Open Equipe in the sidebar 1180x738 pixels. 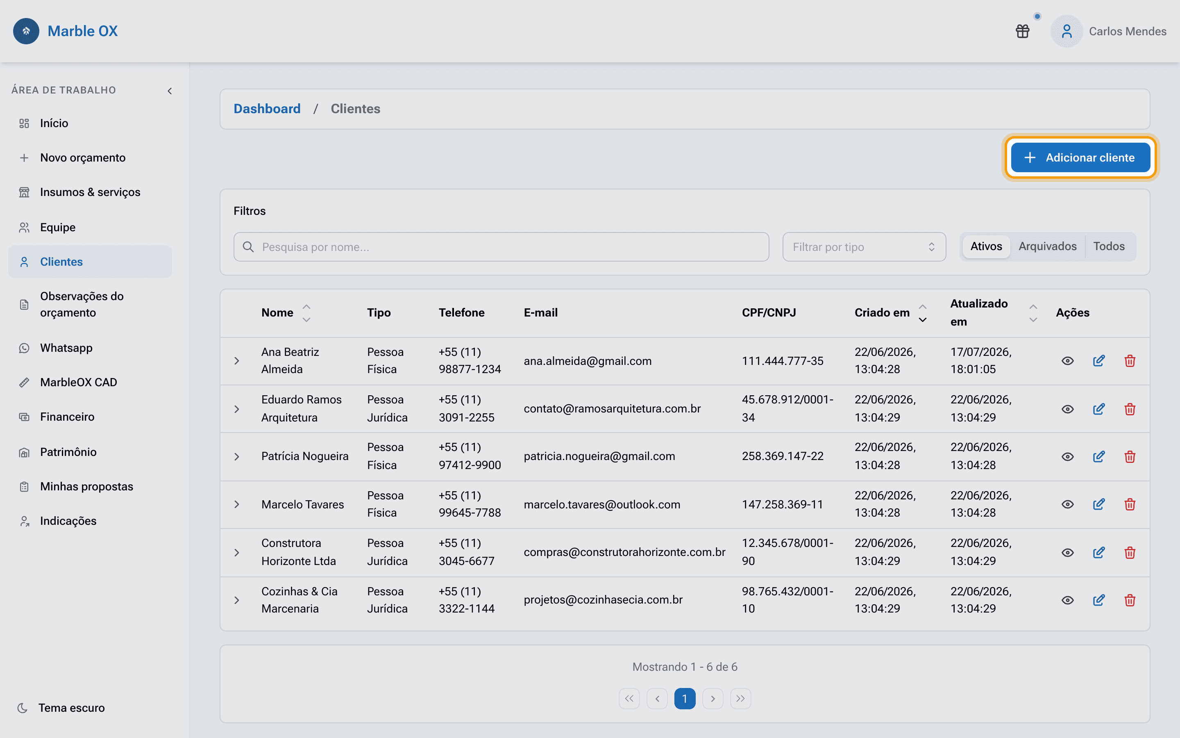90,228
